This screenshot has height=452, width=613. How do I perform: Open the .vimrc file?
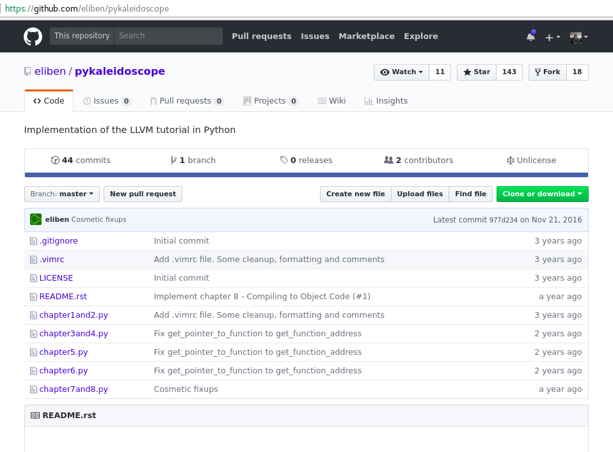pyautogui.click(x=52, y=260)
